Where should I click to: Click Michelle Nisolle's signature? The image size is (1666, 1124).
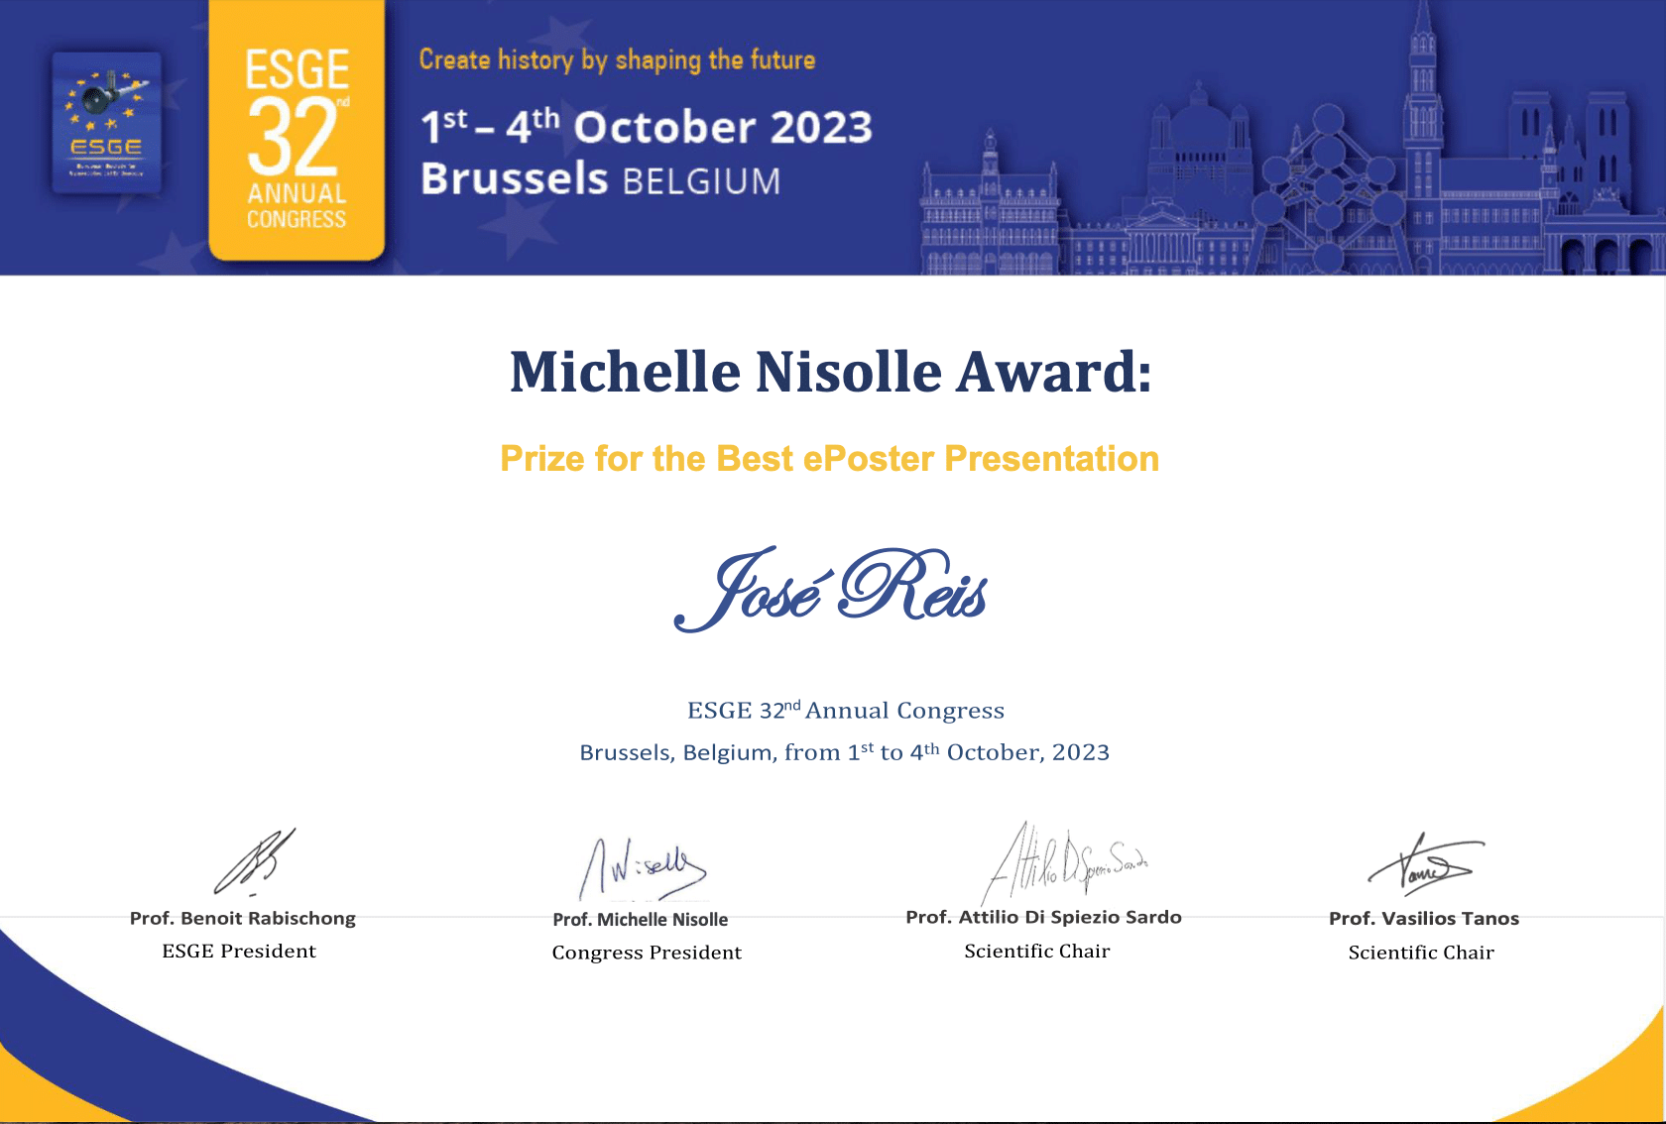[x=643, y=868]
